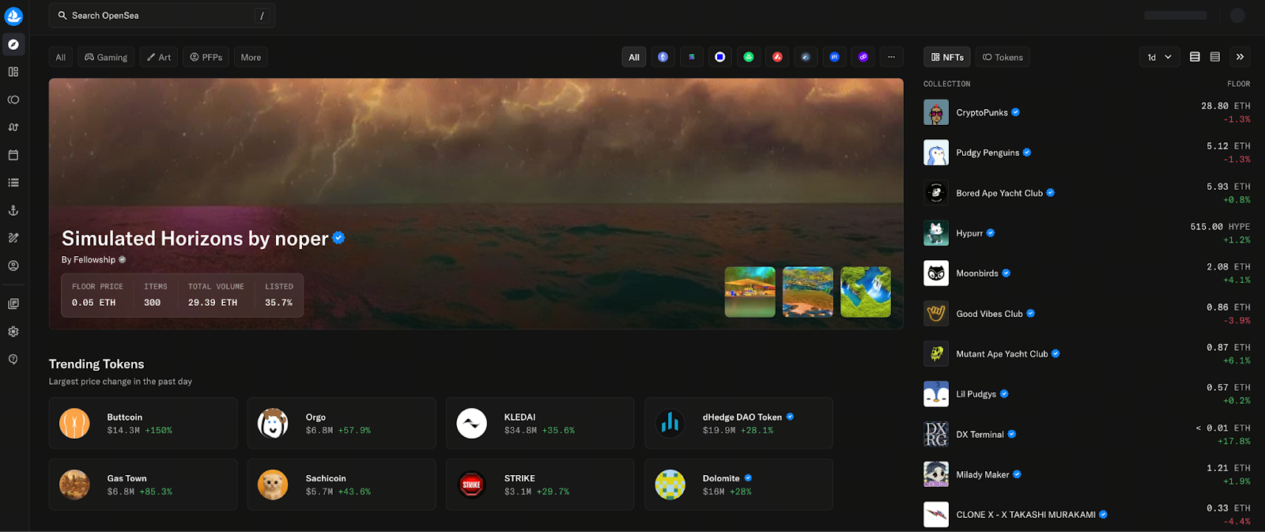Screen dimensions: 1265x532
Task: Open the Gas Town token card
Action: tap(143, 485)
